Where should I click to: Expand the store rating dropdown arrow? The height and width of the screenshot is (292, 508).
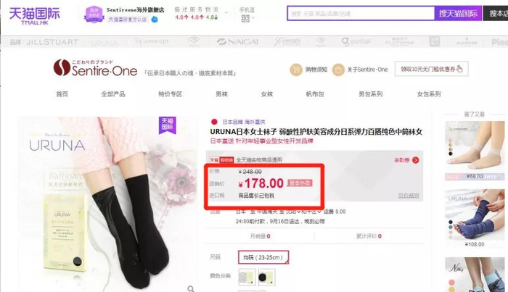point(226,13)
